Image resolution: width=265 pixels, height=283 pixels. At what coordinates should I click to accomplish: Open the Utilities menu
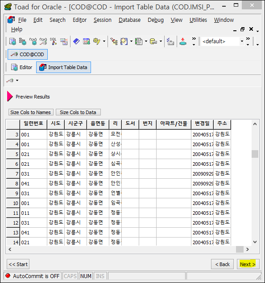(198, 20)
